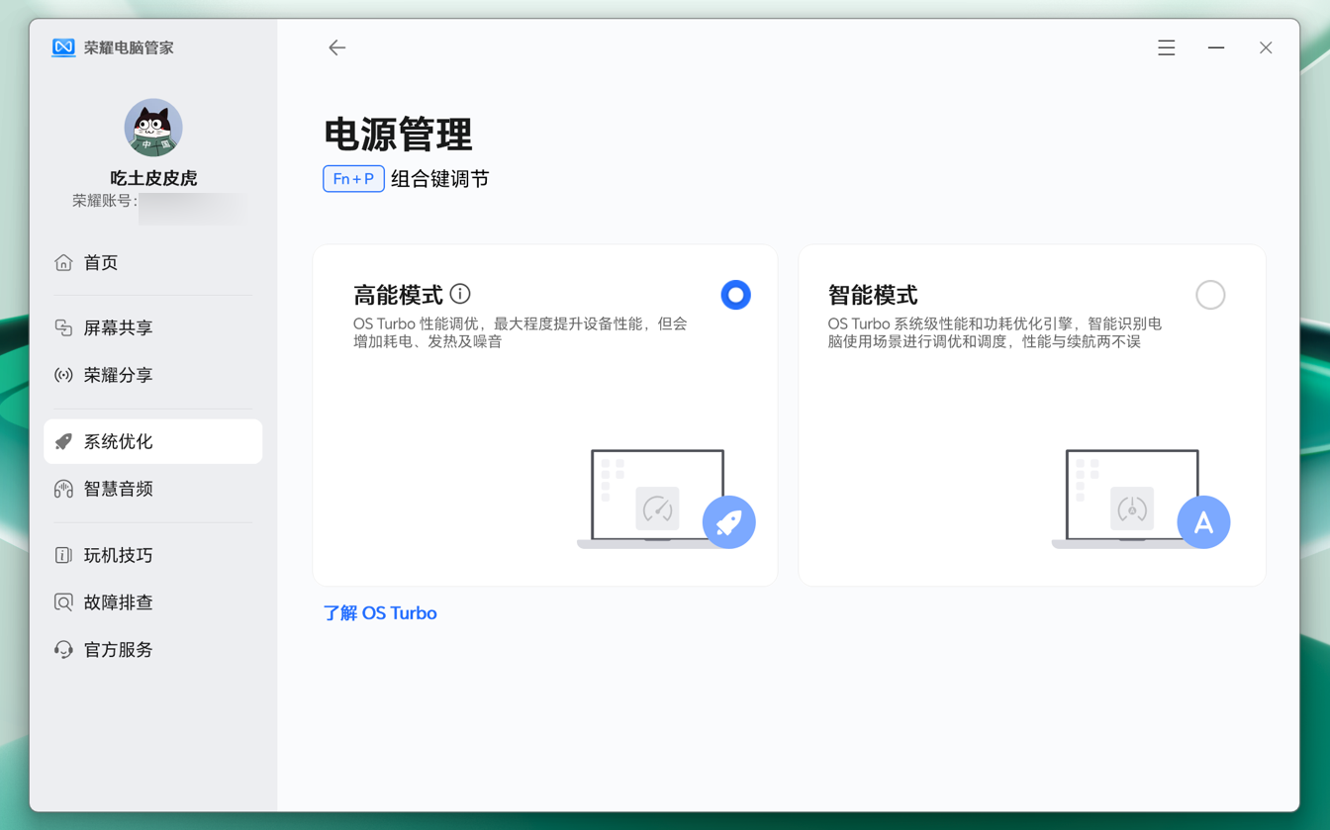This screenshot has height=830, width=1330.
Task: Open 荣耀分享 from the sidebar
Action: point(153,375)
